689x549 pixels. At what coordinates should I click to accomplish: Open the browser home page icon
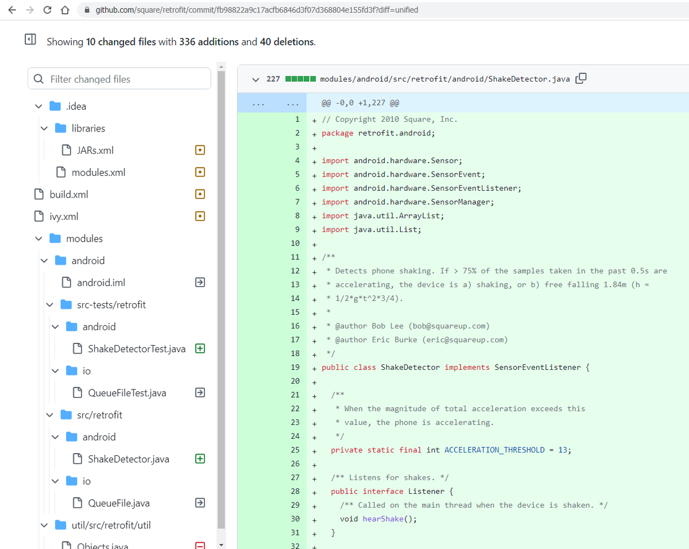point(65,10)
